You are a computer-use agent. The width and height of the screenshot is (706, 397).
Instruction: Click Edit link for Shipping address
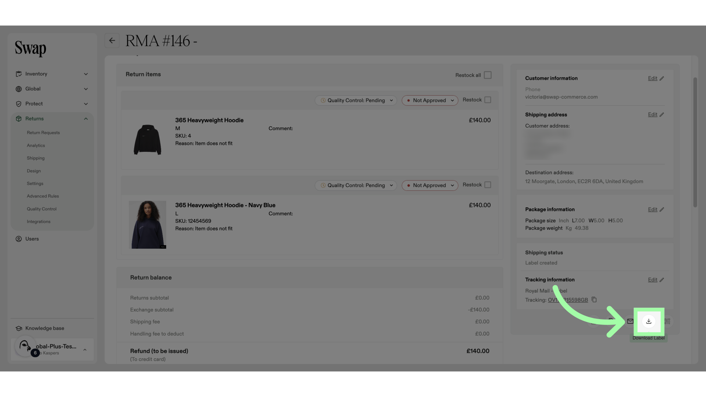click(x=652, y=115)
